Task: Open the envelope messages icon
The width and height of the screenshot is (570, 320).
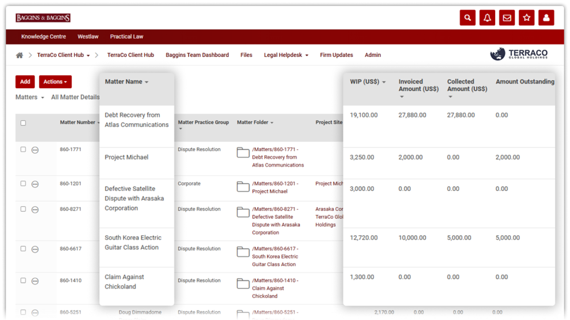Action: [507, 18]
